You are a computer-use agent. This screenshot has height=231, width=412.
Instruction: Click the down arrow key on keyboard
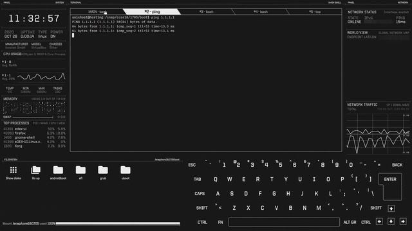[391, 221]
